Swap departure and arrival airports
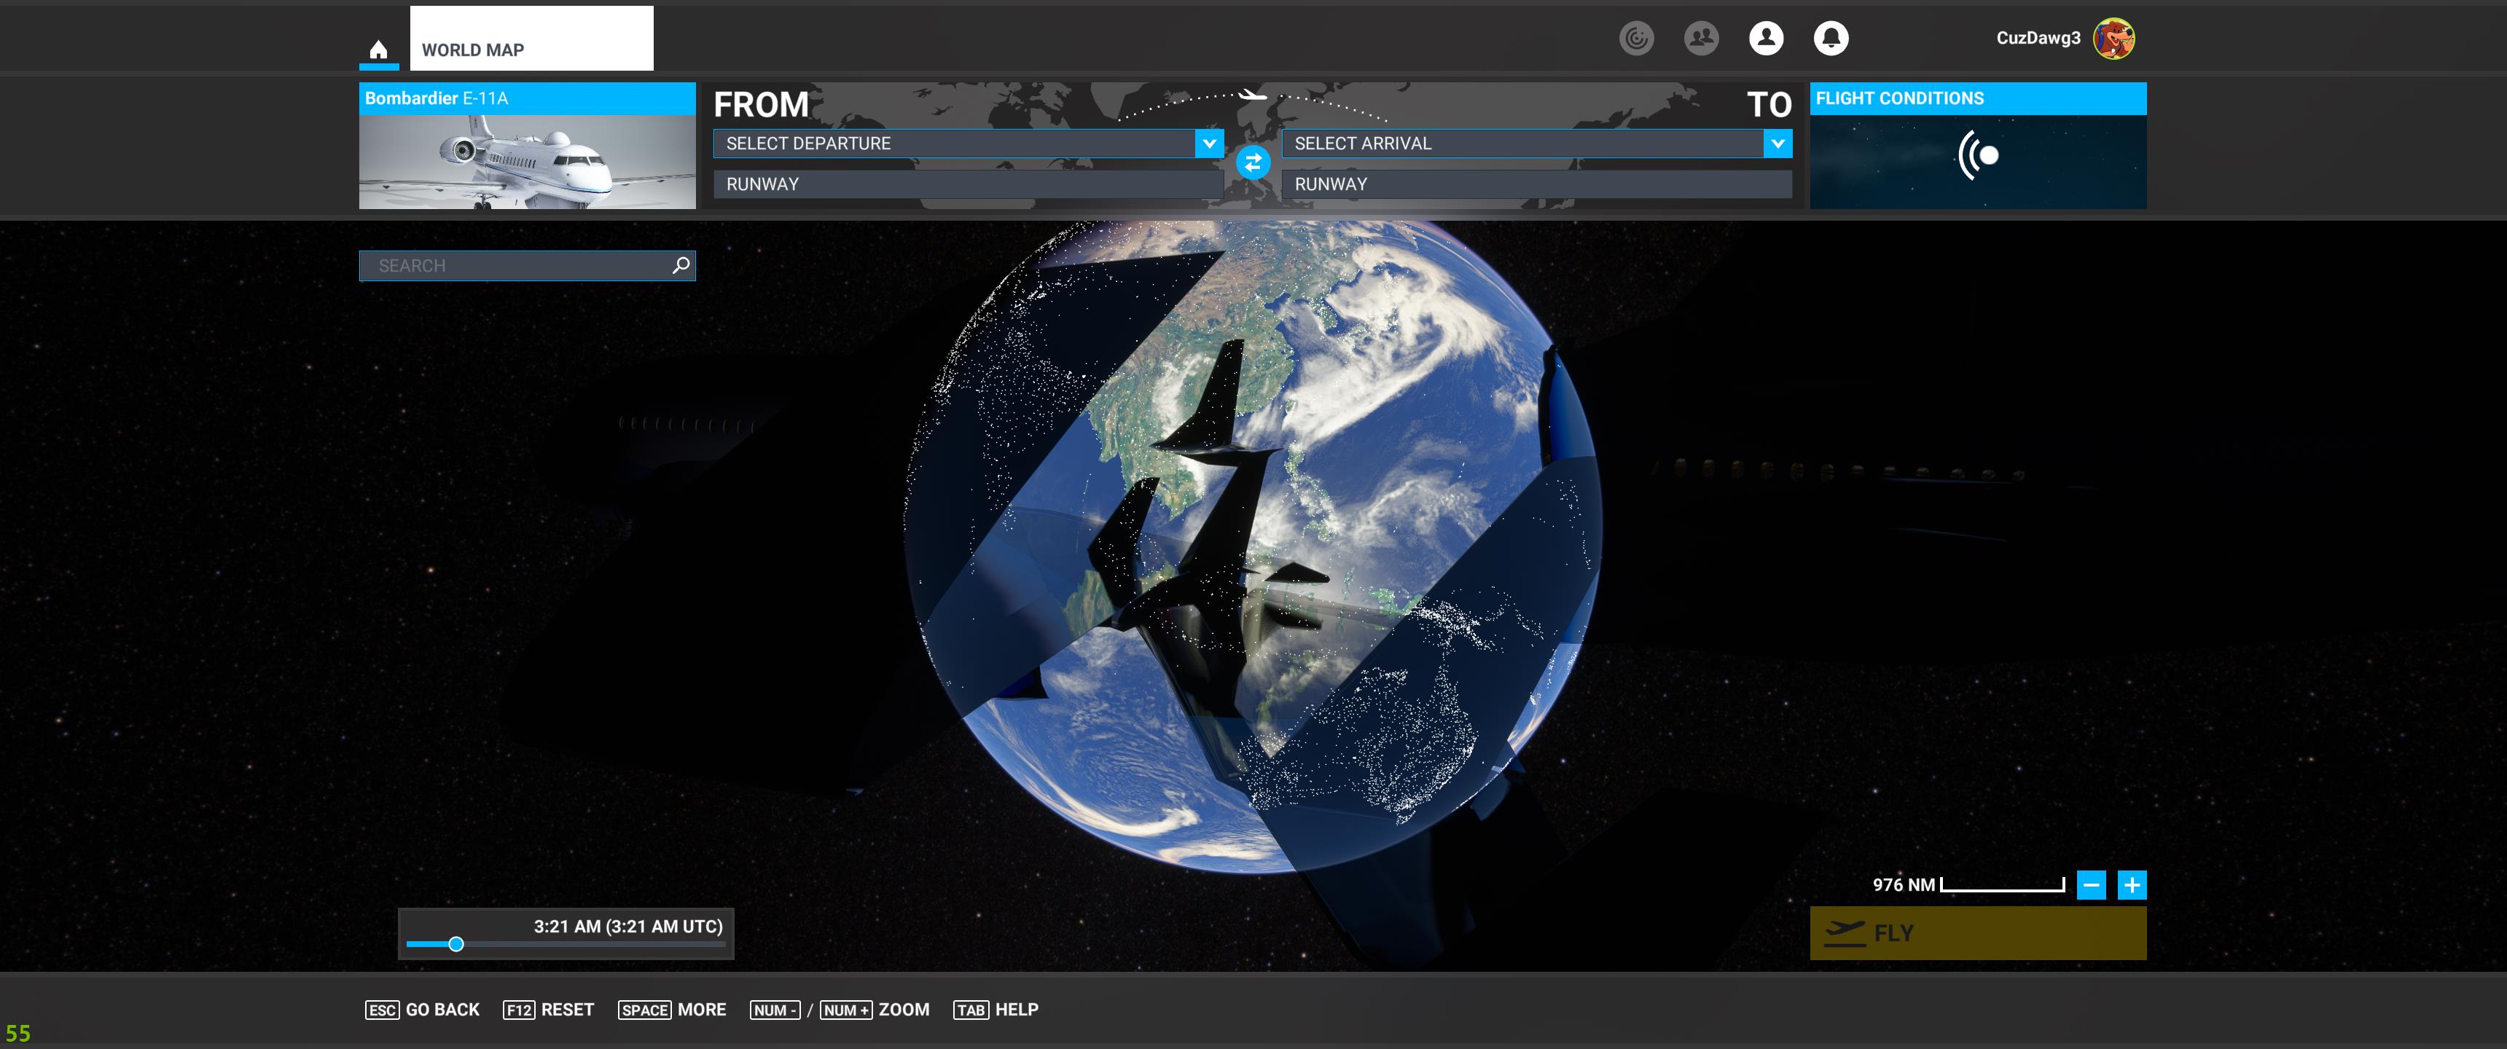 [1253, 162]
